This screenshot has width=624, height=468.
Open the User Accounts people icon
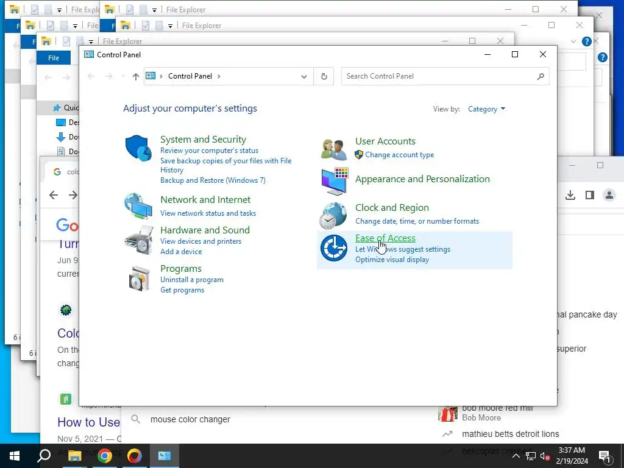[333, 150]
